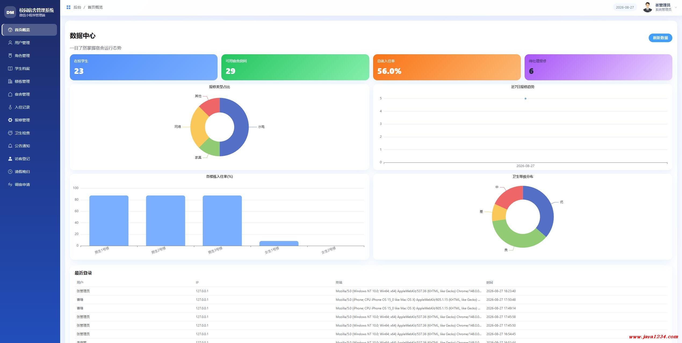This screenshot has height=343, width=682.
Task: Click the 用户 column header in login table
Action: 80,282
